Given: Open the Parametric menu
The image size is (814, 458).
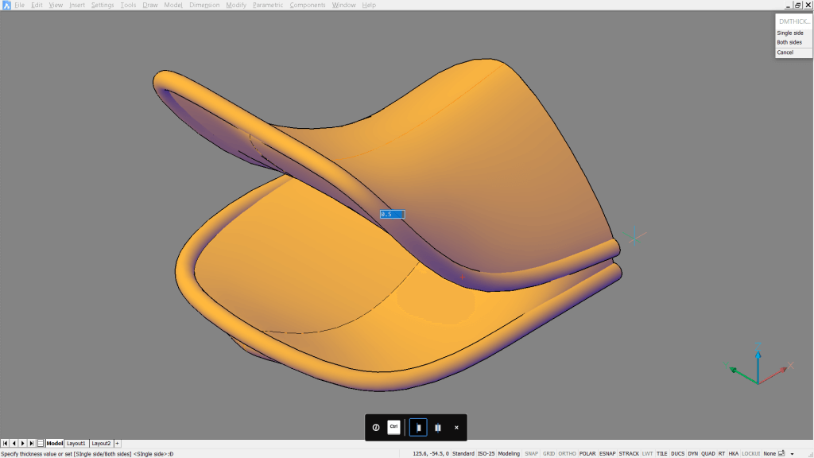Looking at the screenshot, I should [269, 4].
